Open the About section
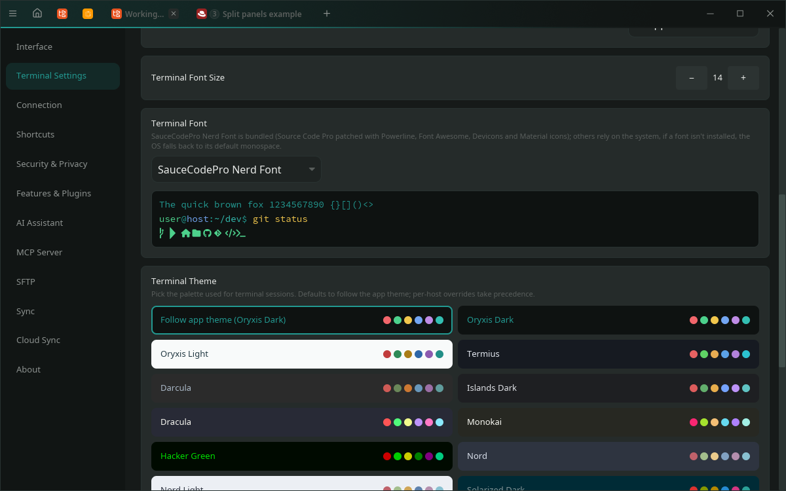The image size is (786, 491). click(63, 369)
